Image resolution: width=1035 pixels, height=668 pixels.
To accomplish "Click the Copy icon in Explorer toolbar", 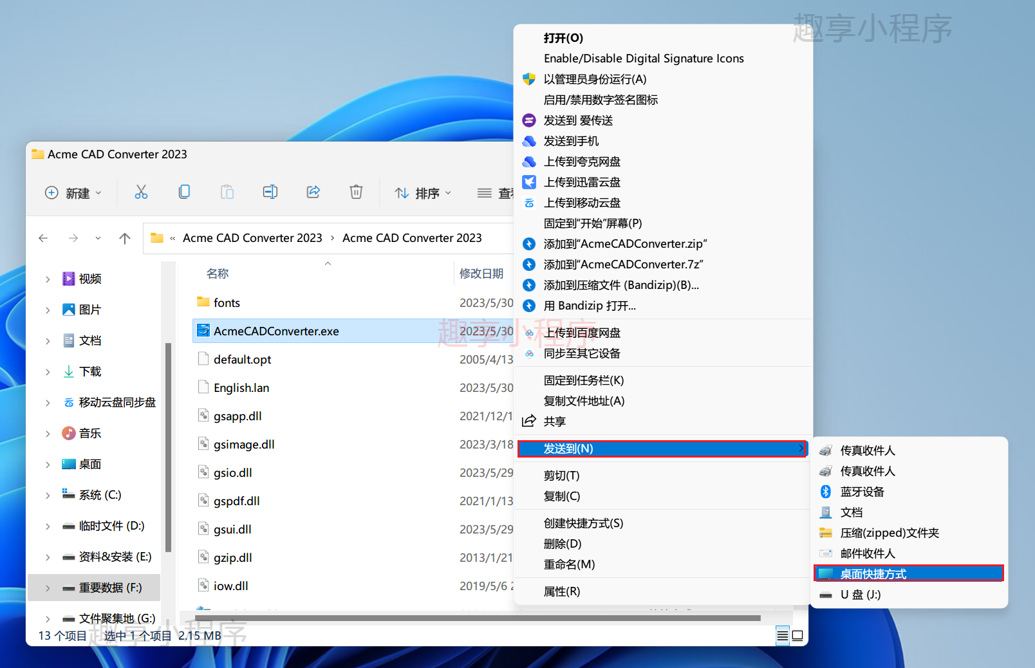I will pos(184,192).
